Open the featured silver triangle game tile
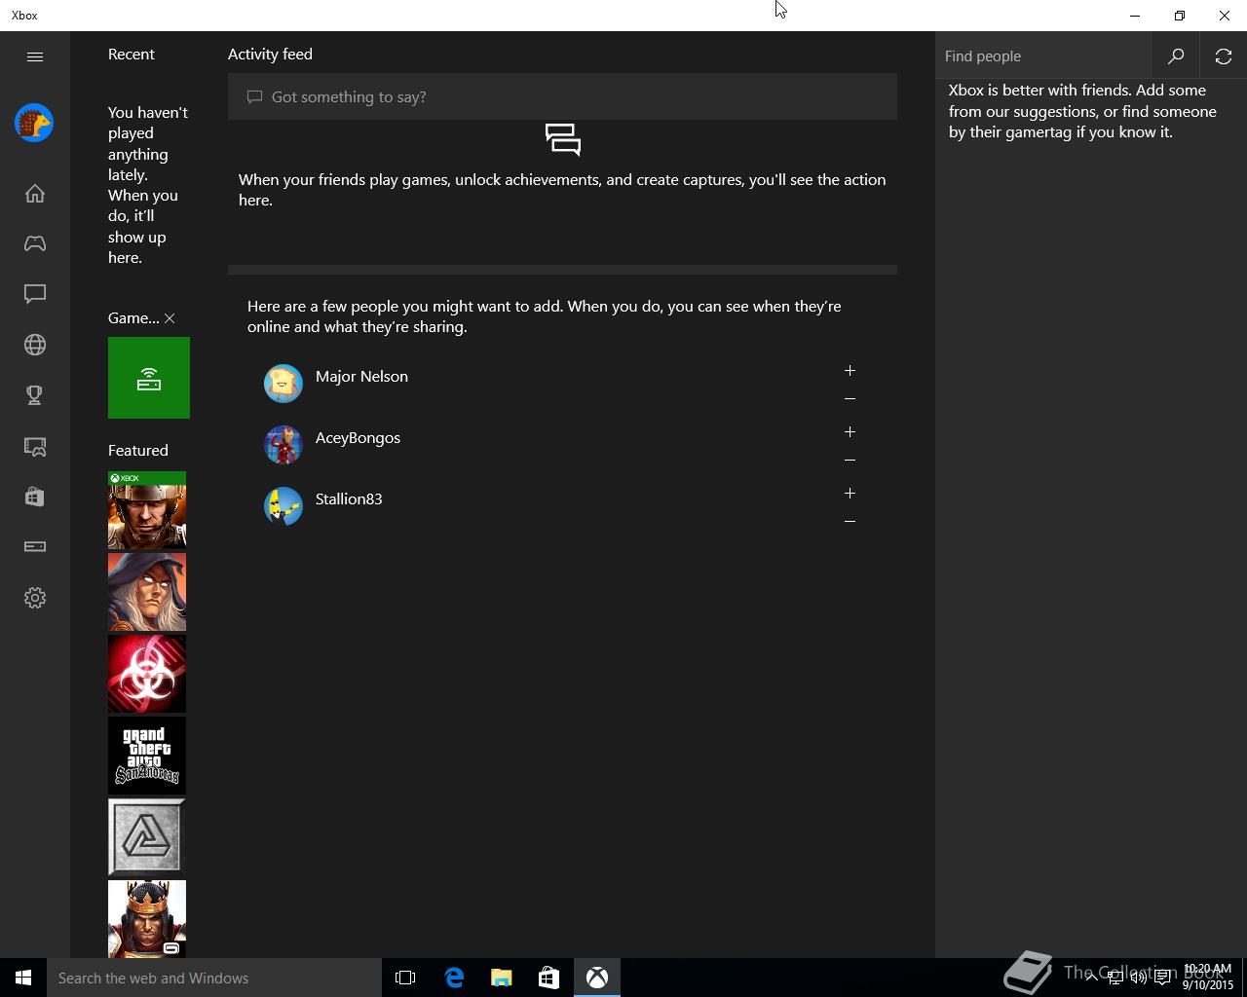The width and height of the screenshot is (1247, 997). click(147, 837)
